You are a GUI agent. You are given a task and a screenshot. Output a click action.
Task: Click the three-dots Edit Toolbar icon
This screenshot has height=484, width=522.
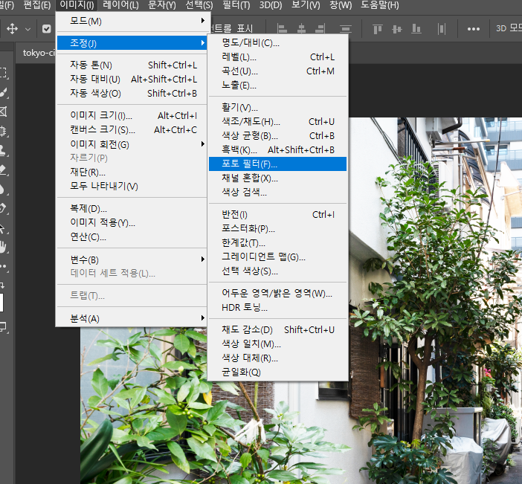pos(3,266)
